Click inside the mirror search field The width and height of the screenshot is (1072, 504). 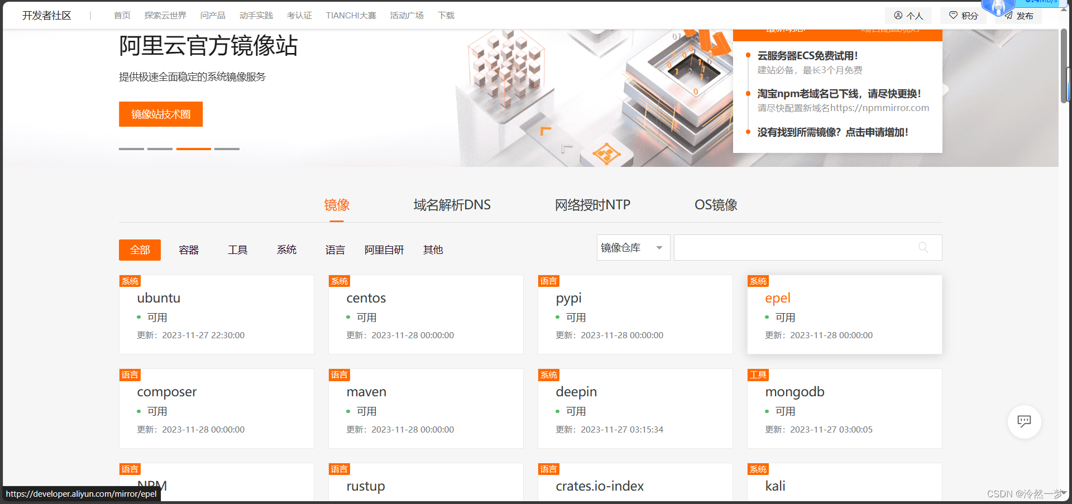click(x=807, y=247)
